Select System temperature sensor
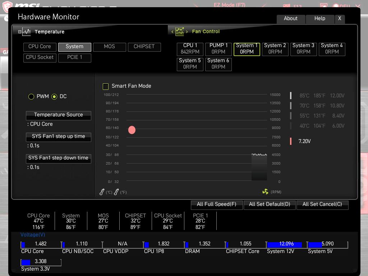The height and width of the screenshot is (276, 368). (x=75, y=47)
